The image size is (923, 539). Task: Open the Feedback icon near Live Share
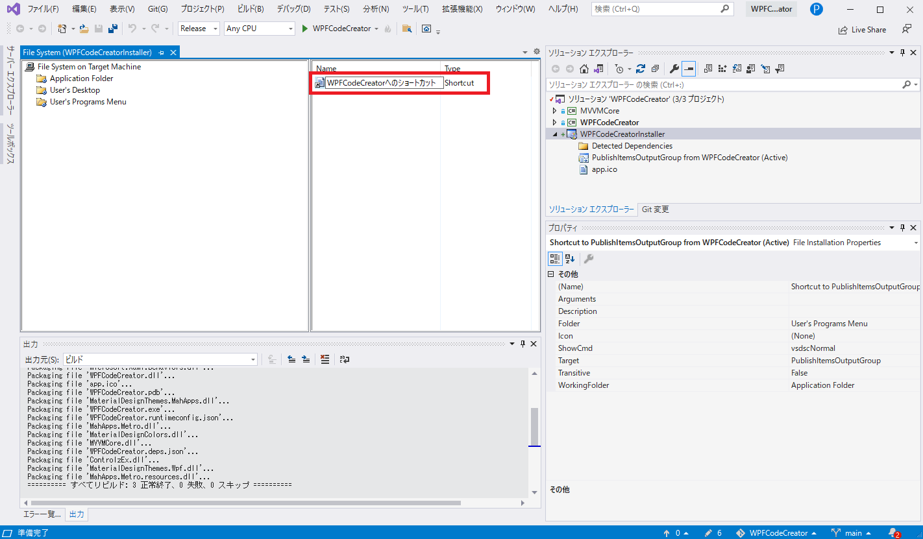point(907,29)
